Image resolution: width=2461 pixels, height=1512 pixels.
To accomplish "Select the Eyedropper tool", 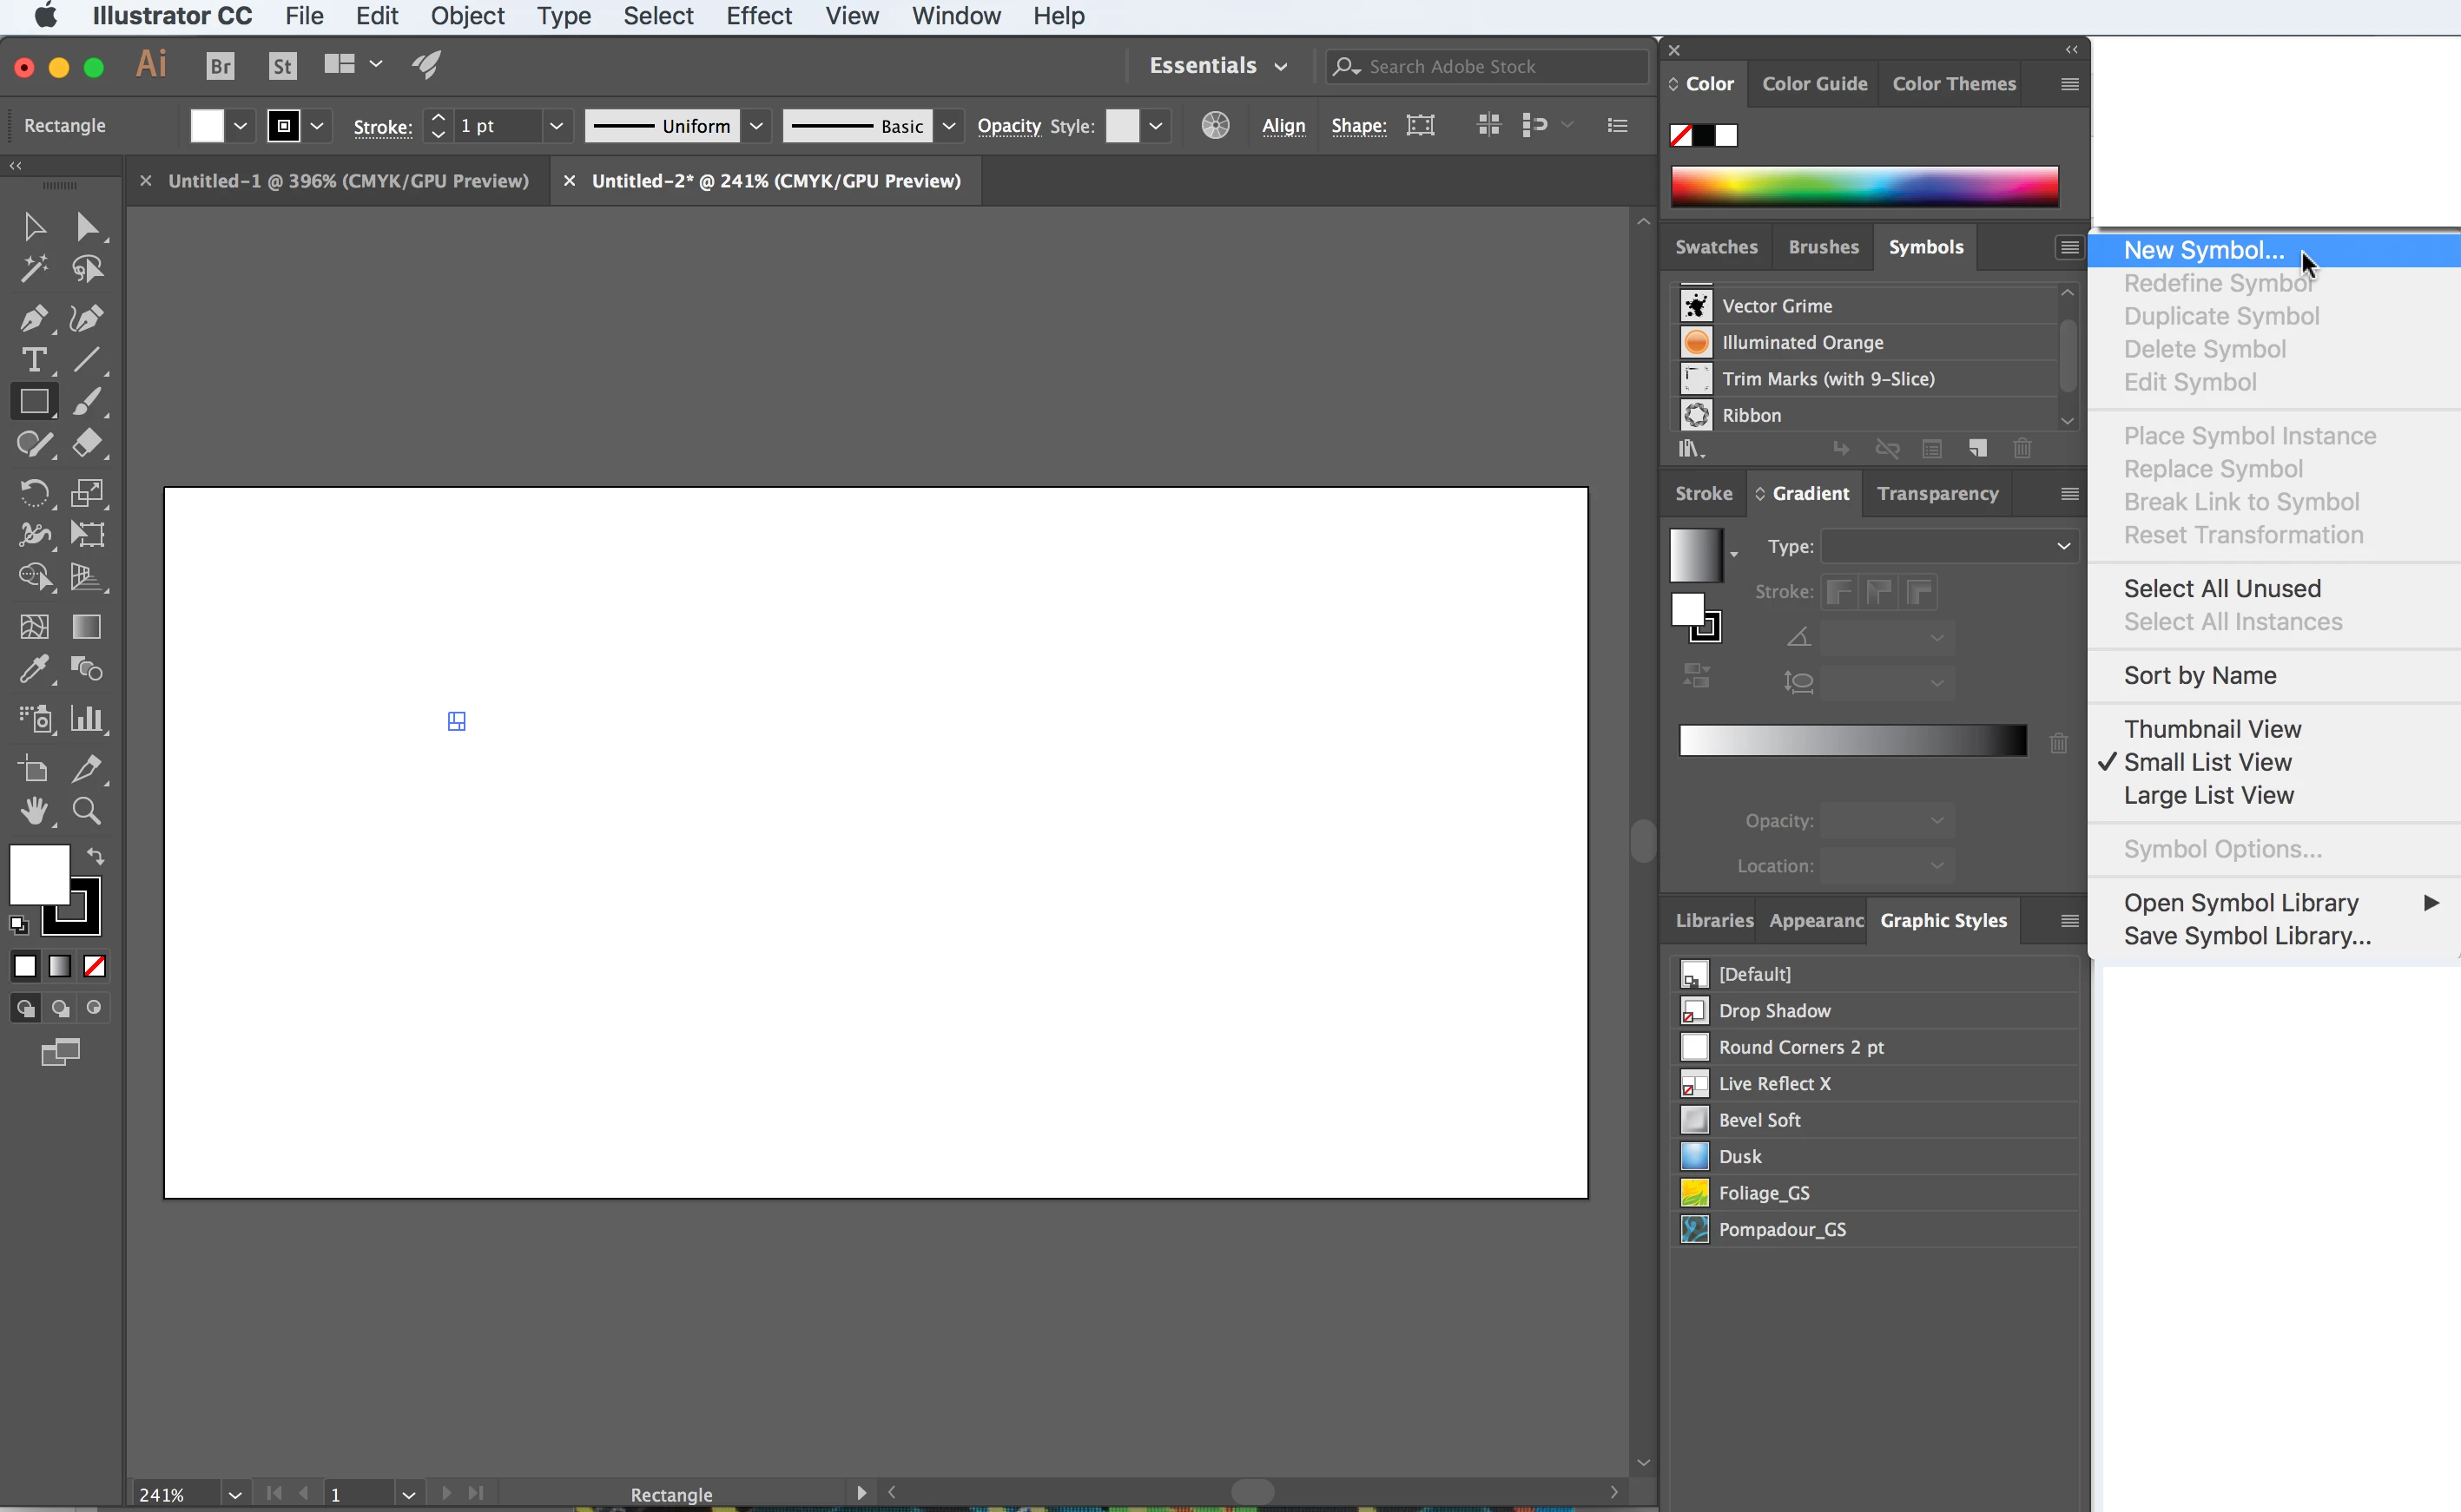I will point(33,669).
